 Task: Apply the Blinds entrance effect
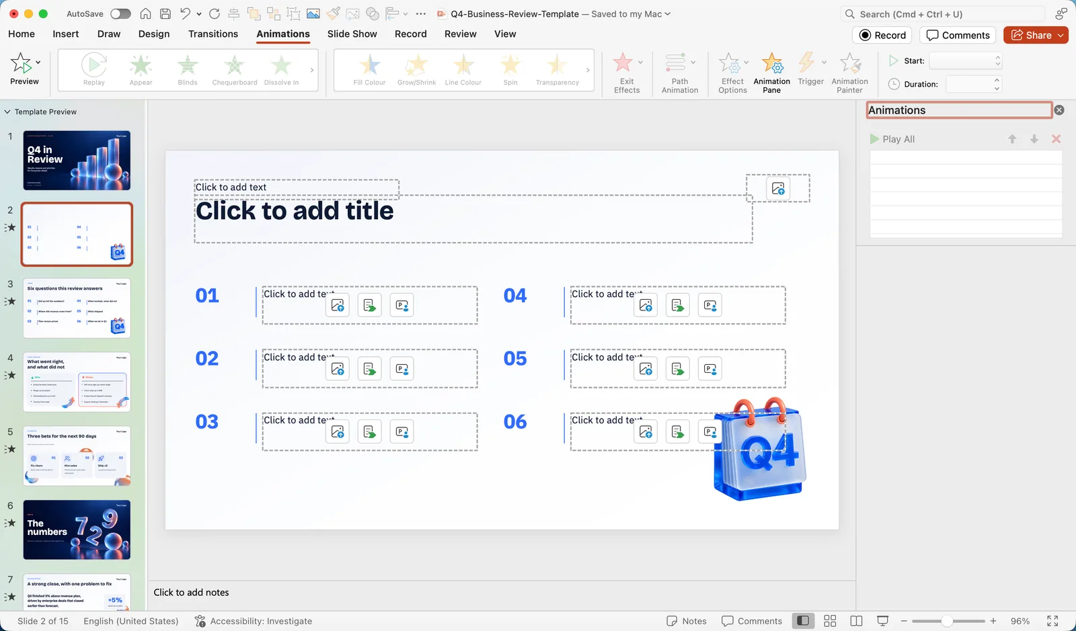[x=188, y=70]
